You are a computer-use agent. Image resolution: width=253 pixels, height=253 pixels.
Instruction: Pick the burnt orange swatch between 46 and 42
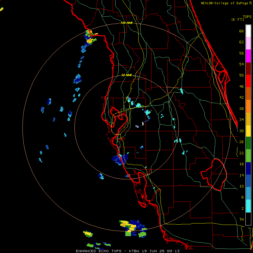click(x=248, y=93)
